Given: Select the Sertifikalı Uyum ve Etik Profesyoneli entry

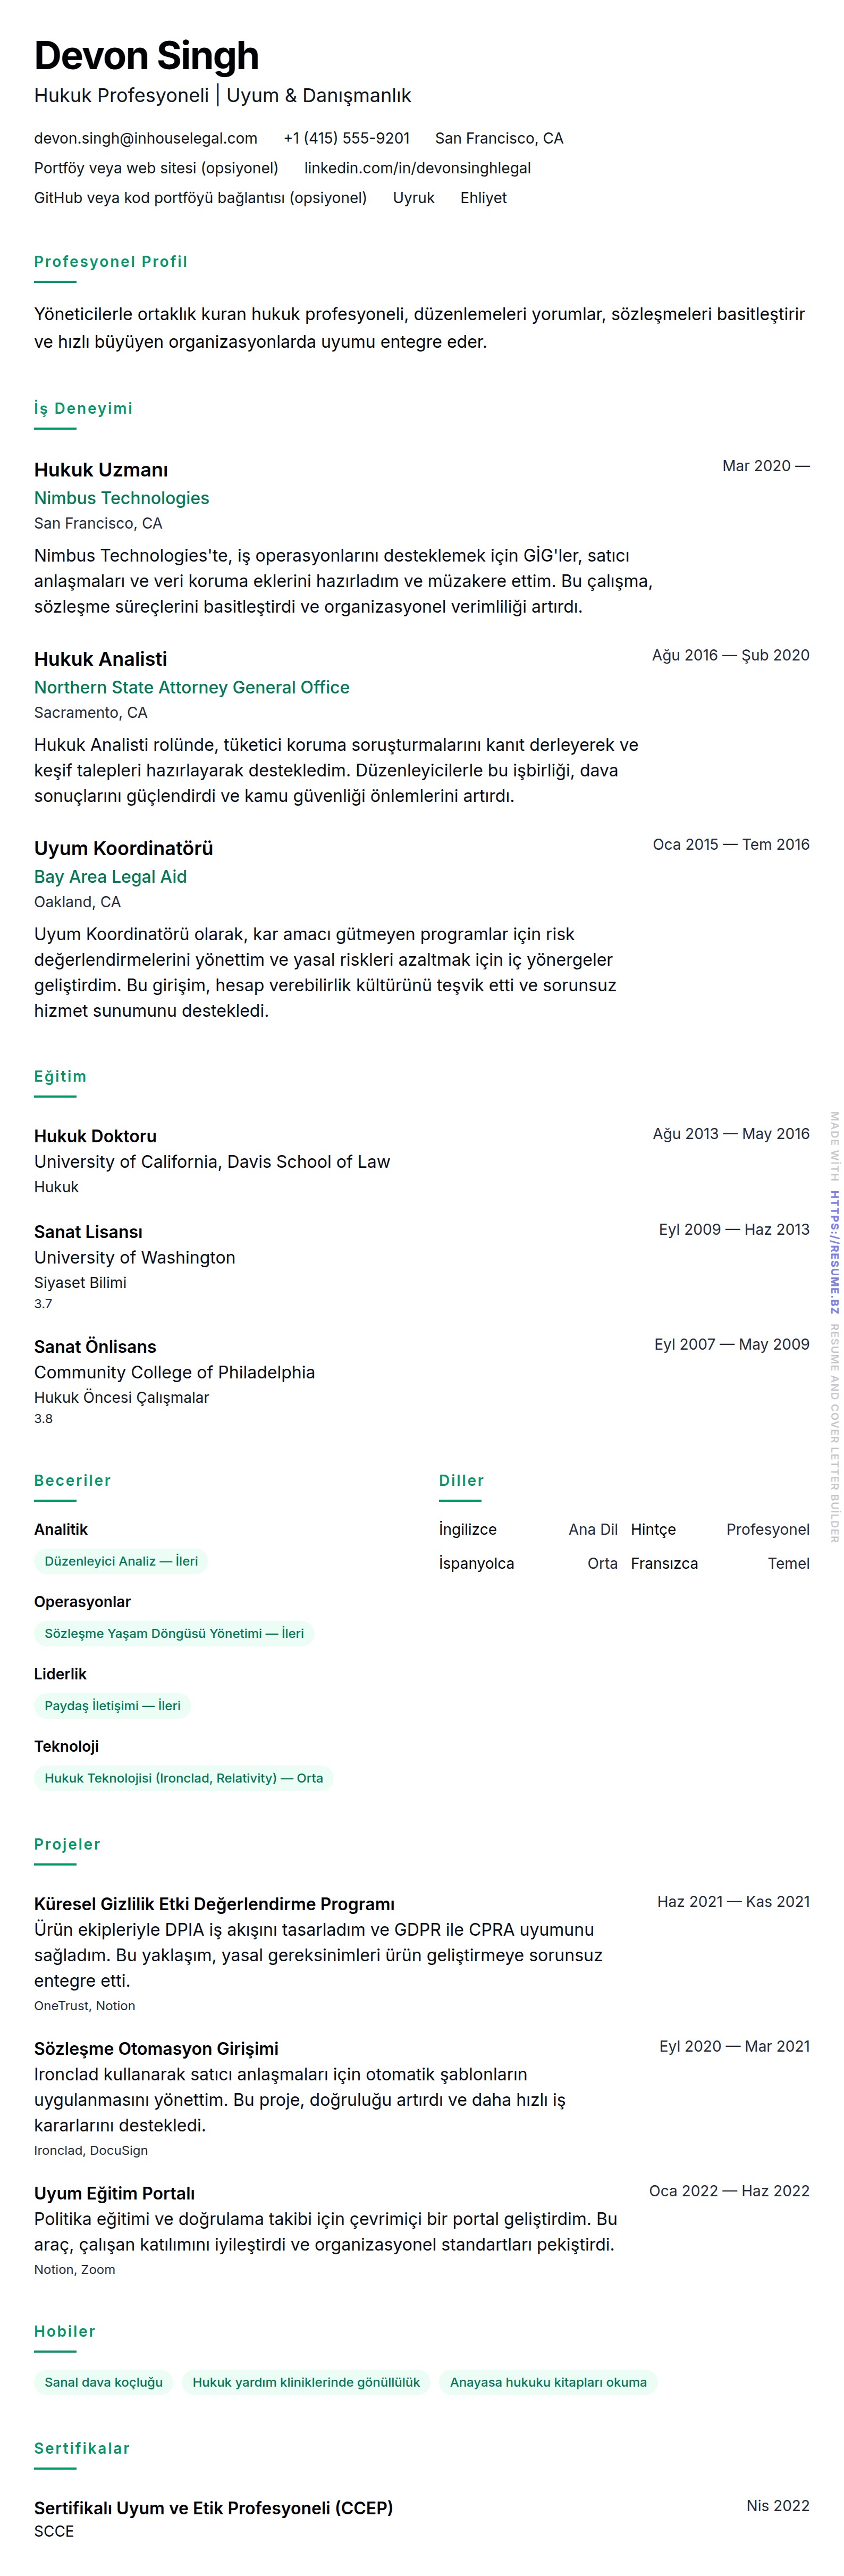Looking at the screenshot, I should 213,2507.
